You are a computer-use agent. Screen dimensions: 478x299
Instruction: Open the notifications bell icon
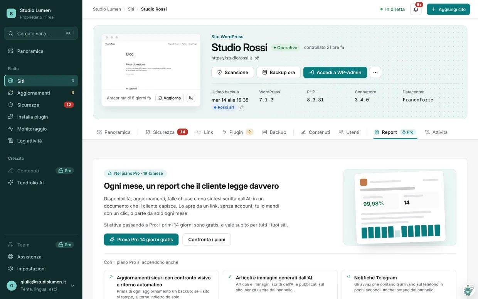pos(416,9)
